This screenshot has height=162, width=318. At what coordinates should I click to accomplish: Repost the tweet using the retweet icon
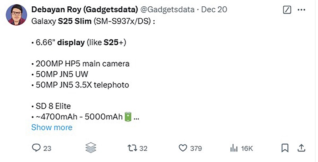pos(132,148)
